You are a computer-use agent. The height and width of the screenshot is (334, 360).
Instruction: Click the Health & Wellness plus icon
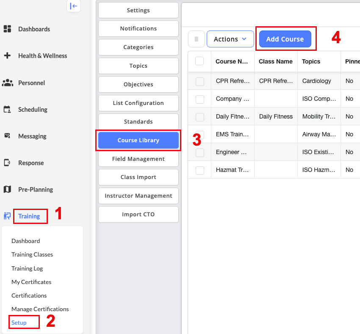click(7, 55)
